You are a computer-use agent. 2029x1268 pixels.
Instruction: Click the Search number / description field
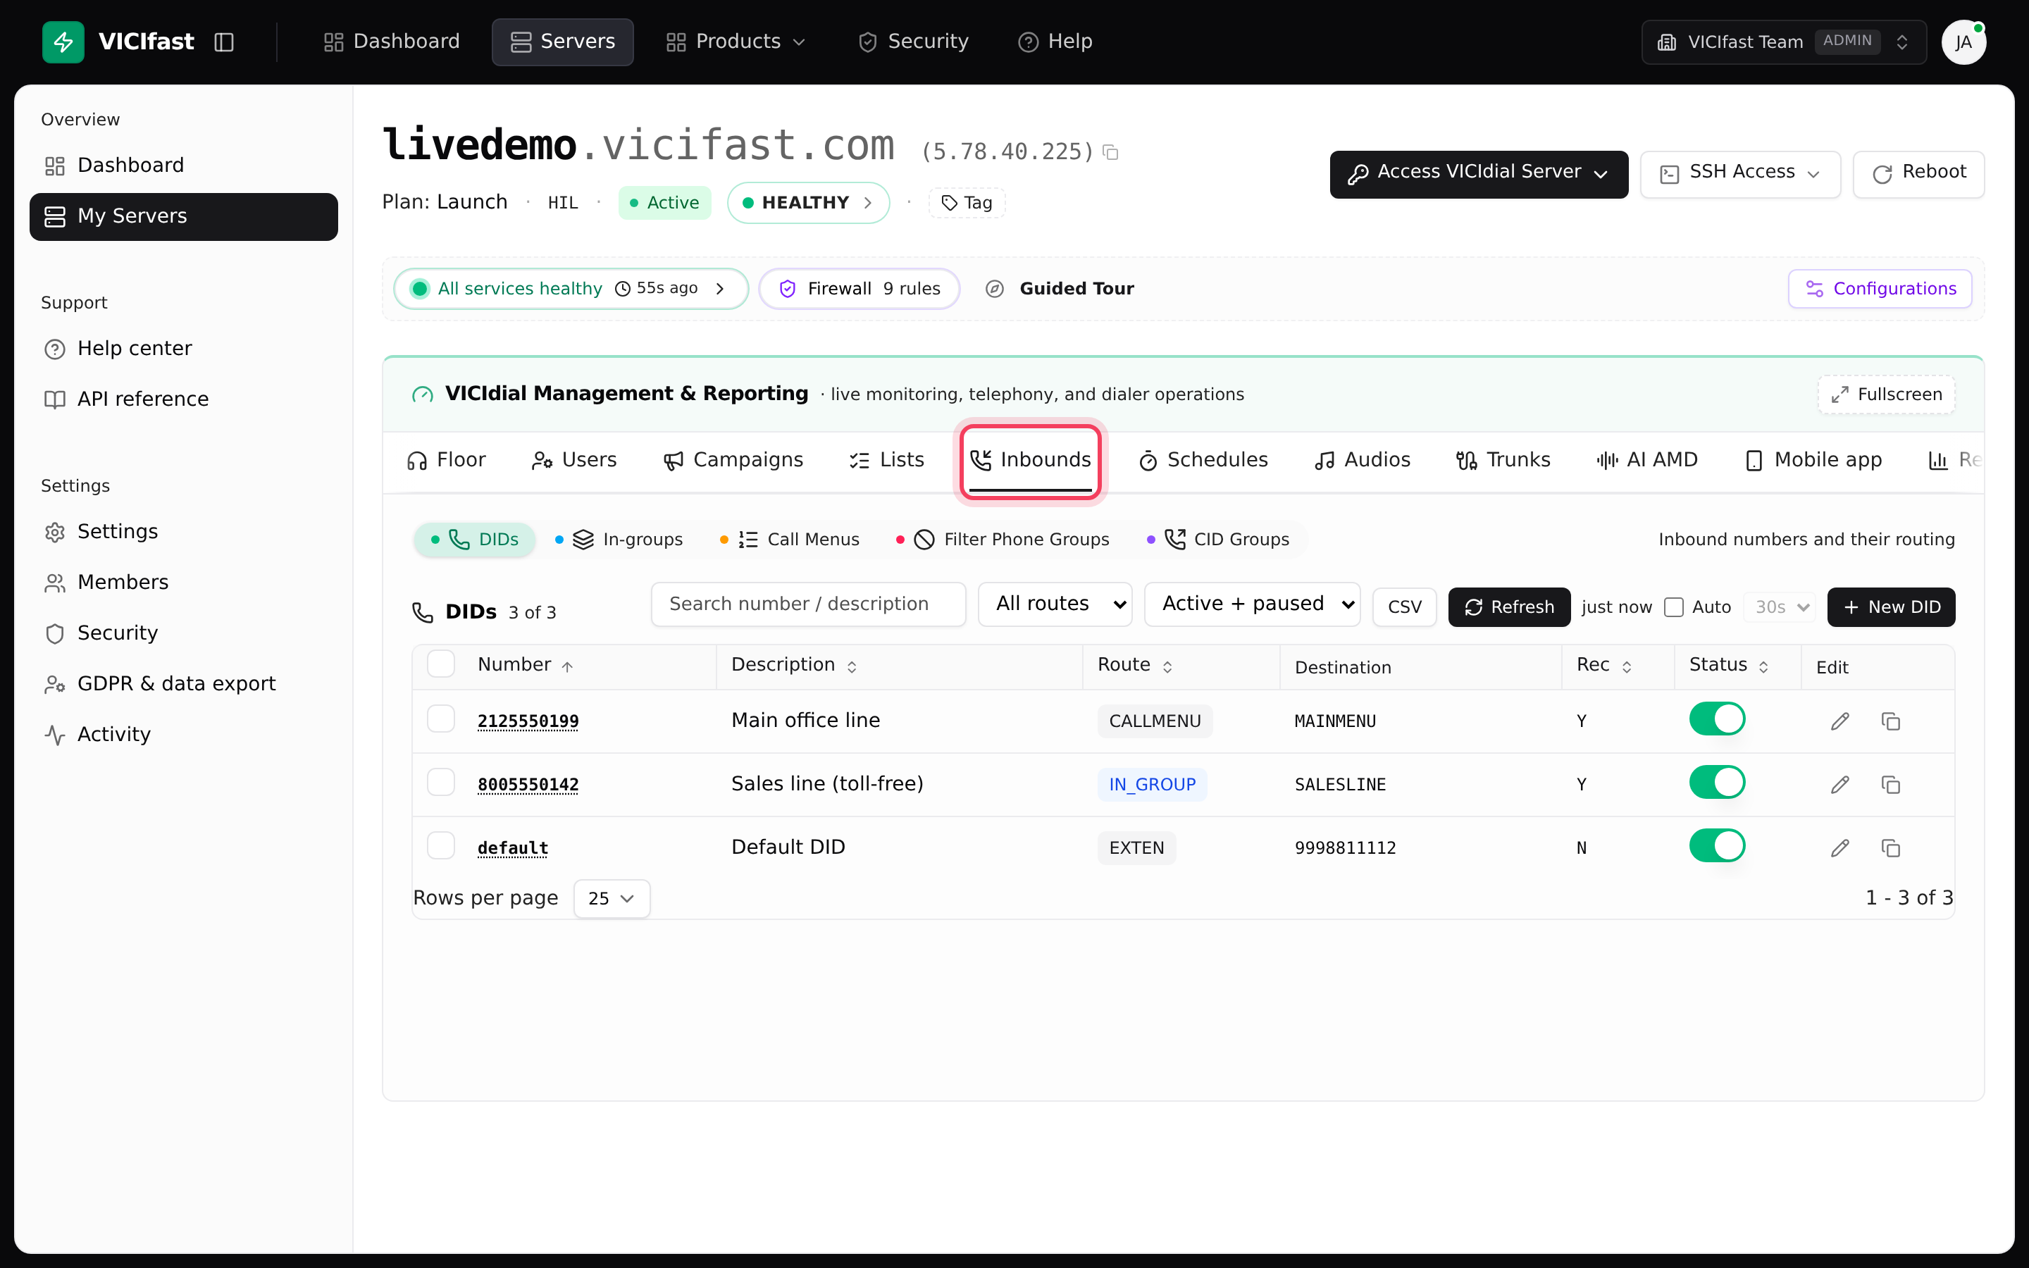(808, 604)
